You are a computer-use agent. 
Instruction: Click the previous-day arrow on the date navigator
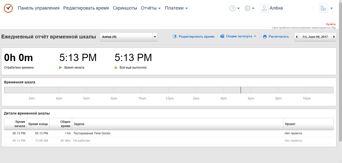pyautogui.click(x=297, y=36)
